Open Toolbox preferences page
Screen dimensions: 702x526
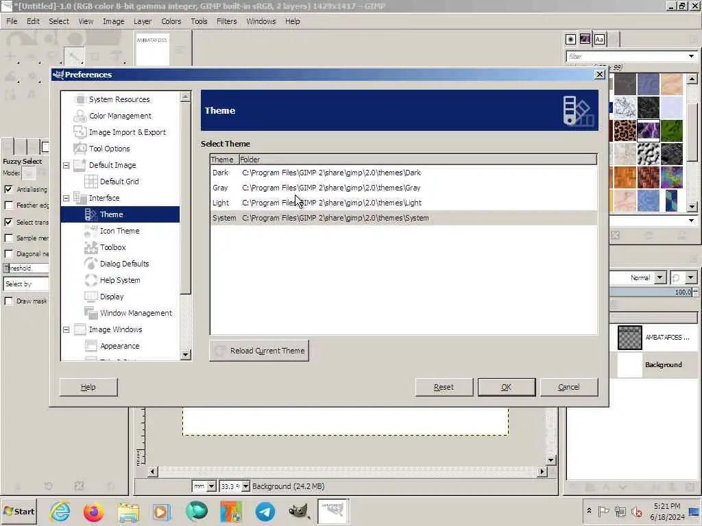click(113, 247)
